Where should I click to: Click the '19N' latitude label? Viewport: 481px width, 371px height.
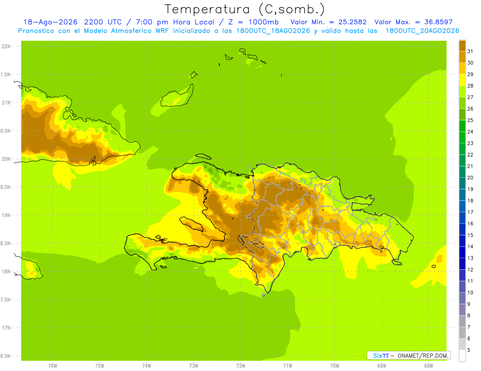[x=7, y=215]
